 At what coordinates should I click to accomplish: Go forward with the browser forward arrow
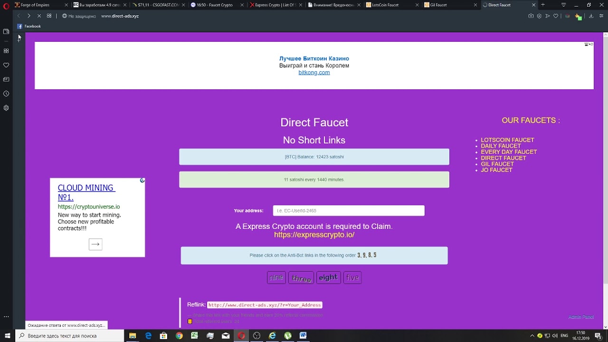(x=29, y=16)
